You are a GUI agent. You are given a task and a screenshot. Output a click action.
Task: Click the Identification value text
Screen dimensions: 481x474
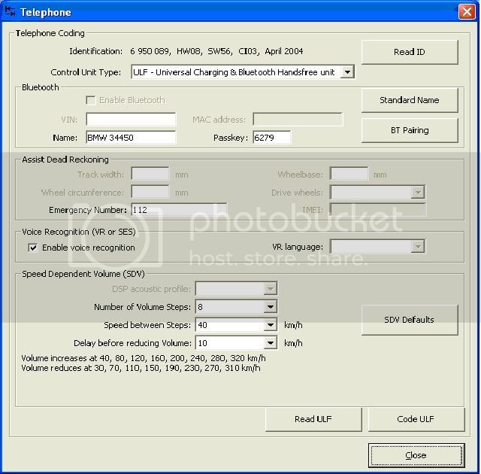[x=216, y=51]
